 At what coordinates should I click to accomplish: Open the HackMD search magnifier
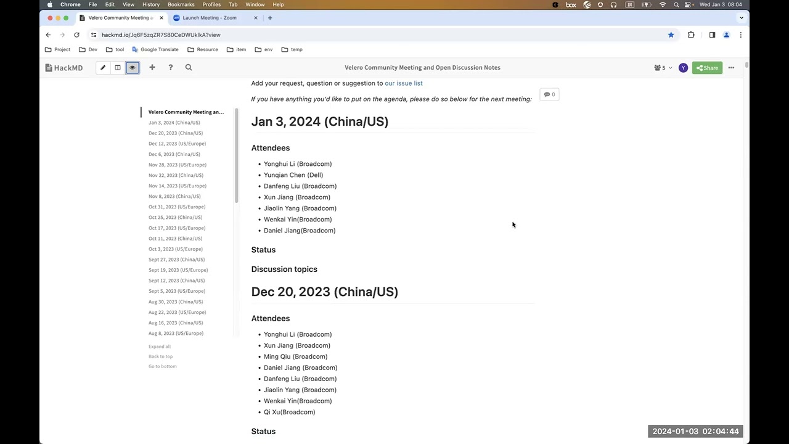tap(189, 68)
